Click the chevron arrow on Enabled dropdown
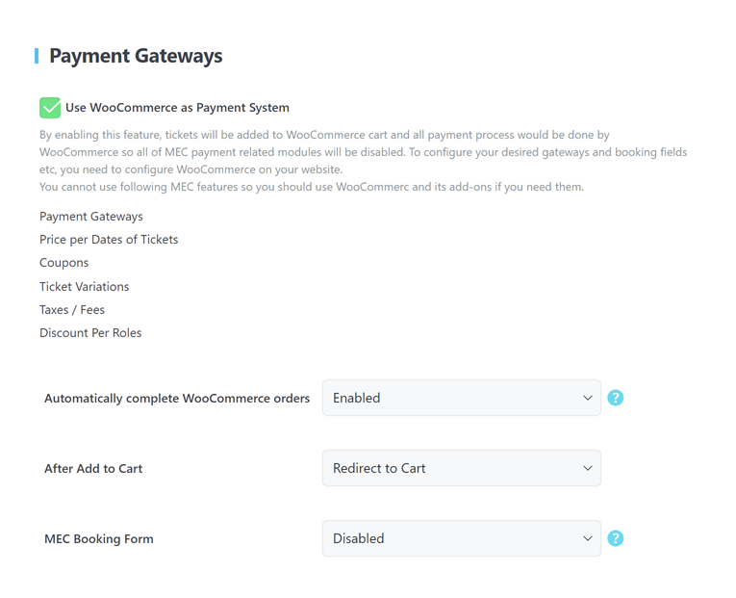 pyautogui.click(x=587, y=398)
